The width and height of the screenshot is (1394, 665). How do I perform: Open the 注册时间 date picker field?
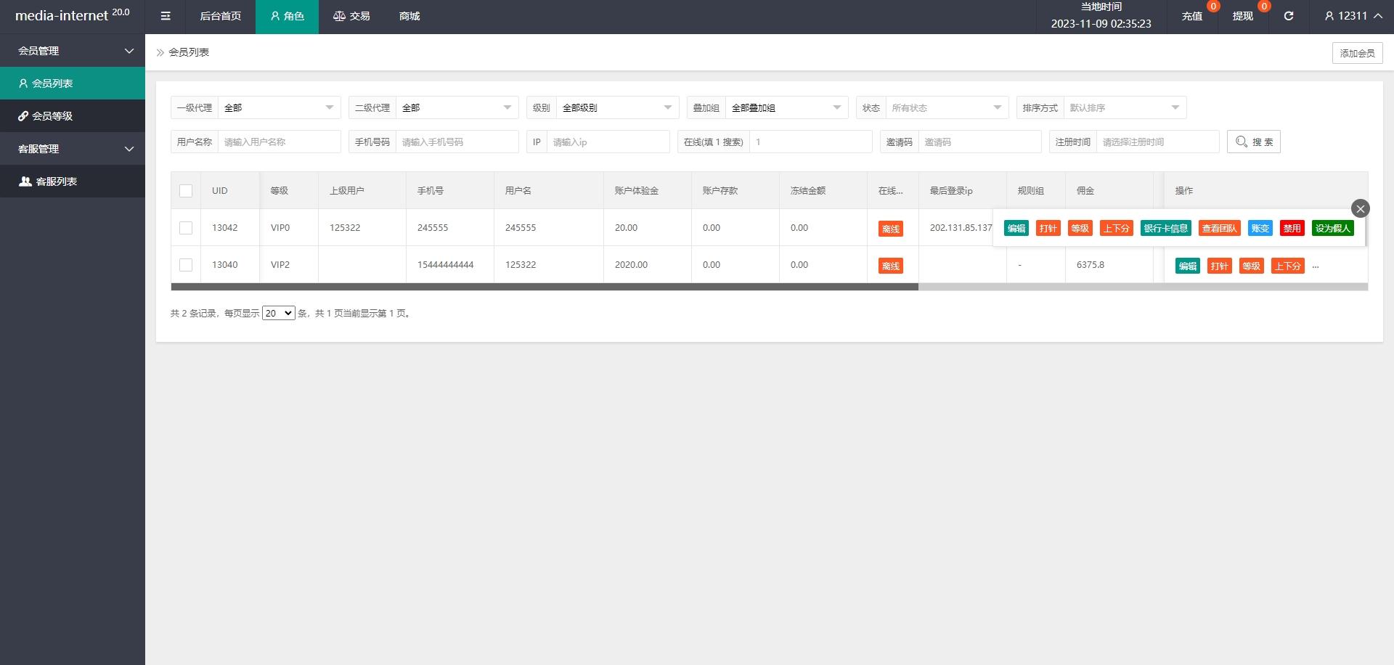[1158, 142]
